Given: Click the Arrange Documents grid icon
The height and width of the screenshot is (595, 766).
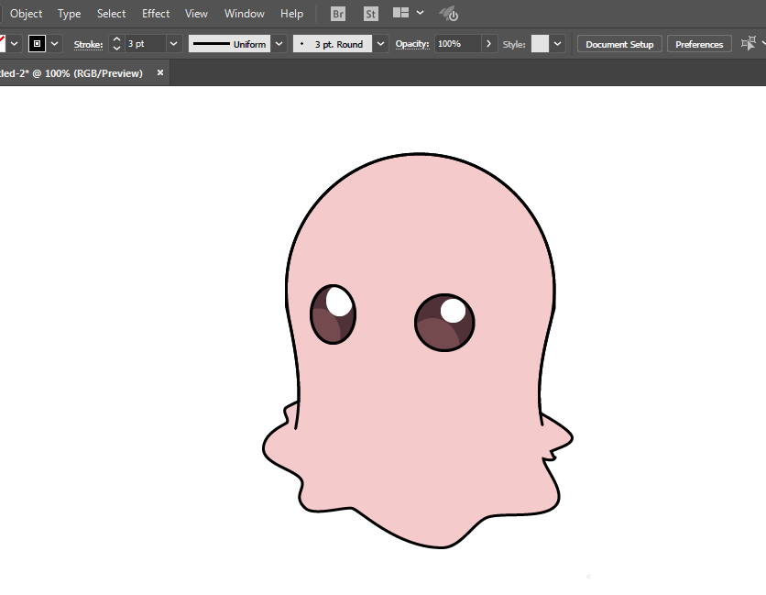Looking at the screenshot, I should pyautogui.click(x=400, y=14).
